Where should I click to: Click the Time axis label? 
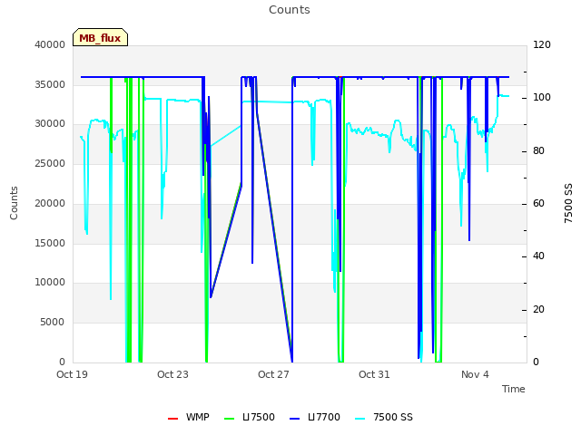coord(514,389)
